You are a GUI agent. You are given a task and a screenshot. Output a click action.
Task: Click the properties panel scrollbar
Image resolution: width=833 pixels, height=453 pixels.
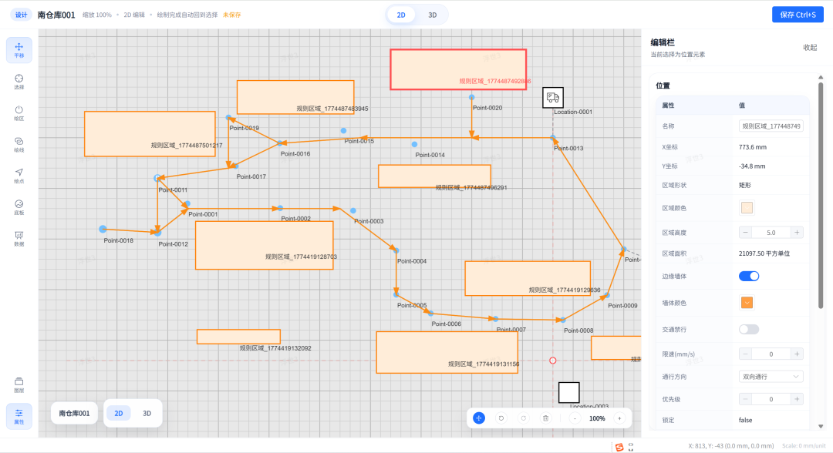tap(821, 194)
